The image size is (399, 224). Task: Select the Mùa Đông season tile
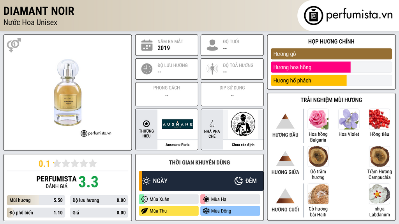tap(230, 211)
